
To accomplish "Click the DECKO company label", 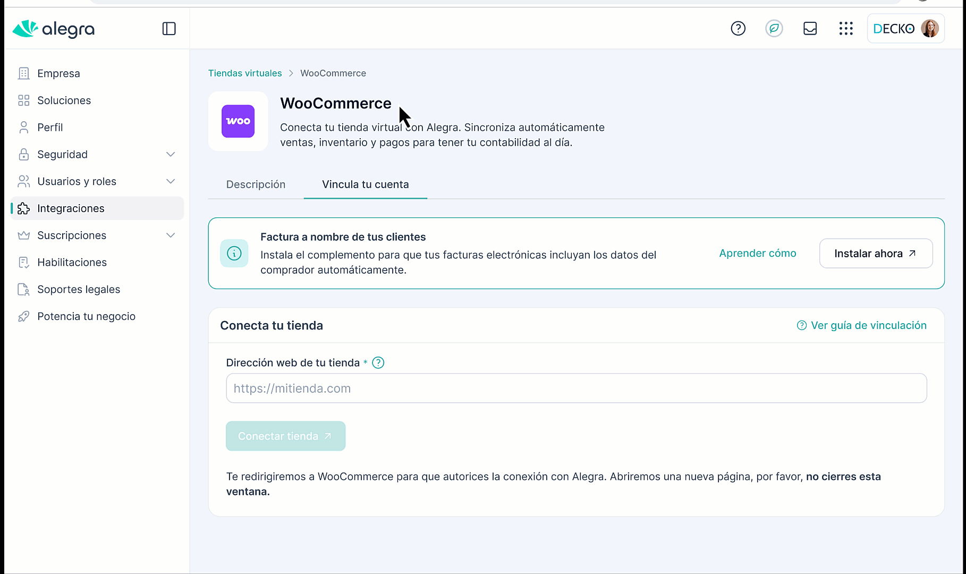I will (894, 29).
